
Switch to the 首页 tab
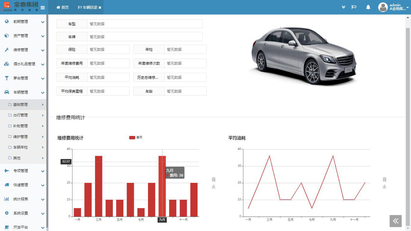click(62, 8)
